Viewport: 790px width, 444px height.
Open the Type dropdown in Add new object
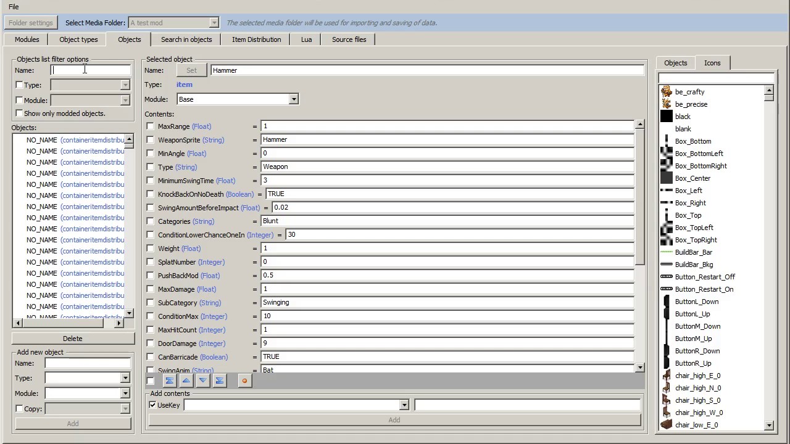(125, 378)
